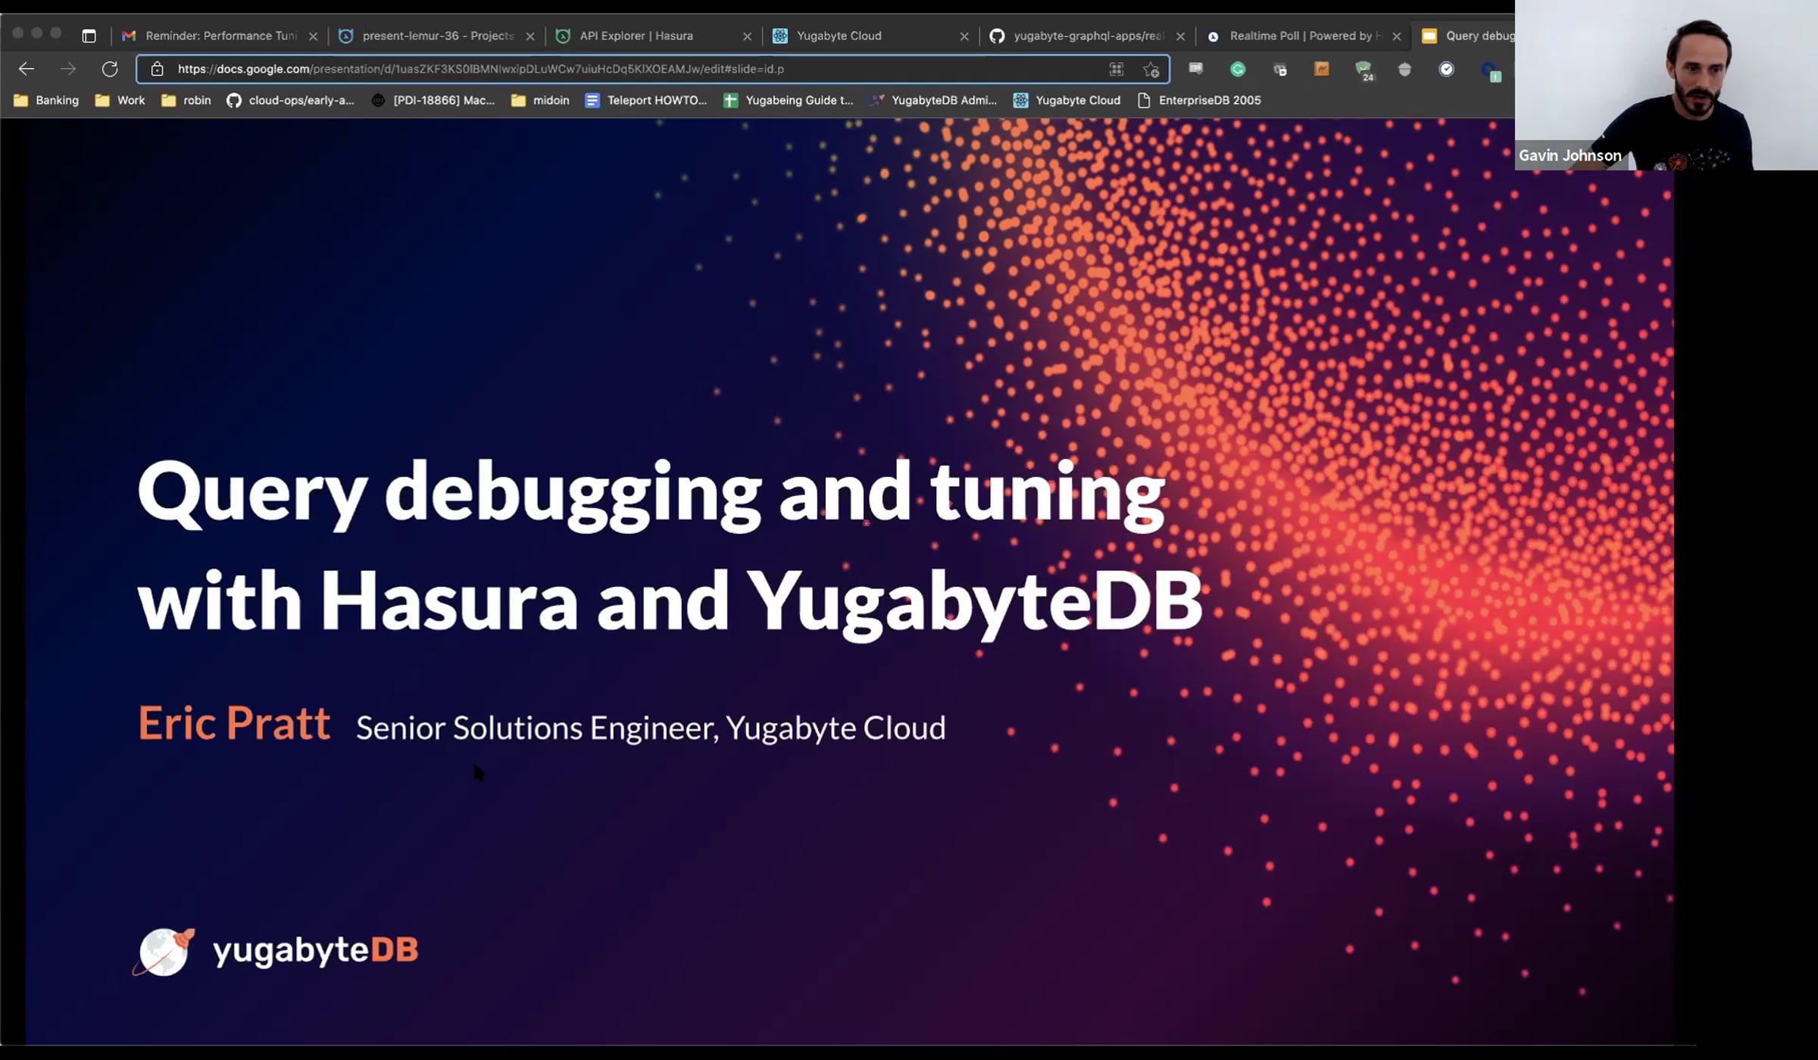The height and width of the screenshot is (1060, 1818).
Task: Reload the page with the refresh icon
Action: [x=110, y=69]
